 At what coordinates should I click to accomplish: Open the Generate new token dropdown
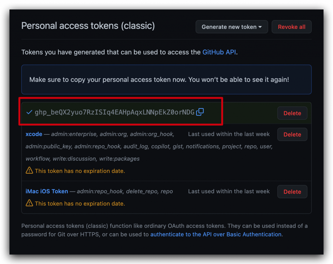pyautogui.click(x=232, y=27)
